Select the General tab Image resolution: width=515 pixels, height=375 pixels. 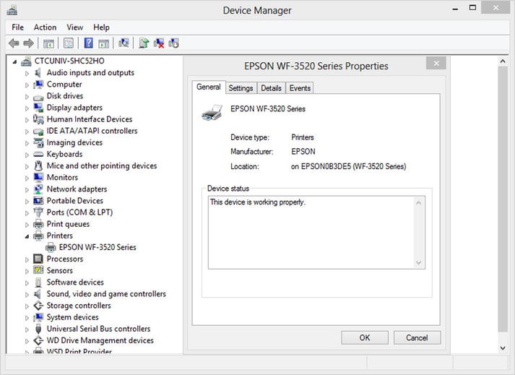click(209, 87)
